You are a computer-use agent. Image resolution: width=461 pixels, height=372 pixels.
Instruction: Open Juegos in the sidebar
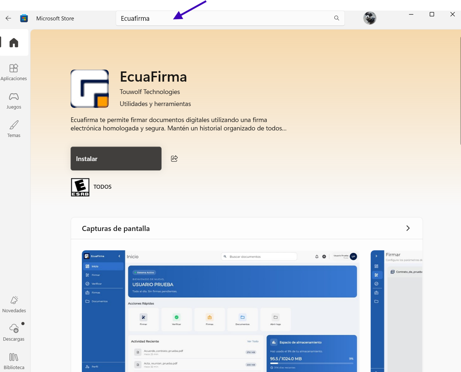14,101
